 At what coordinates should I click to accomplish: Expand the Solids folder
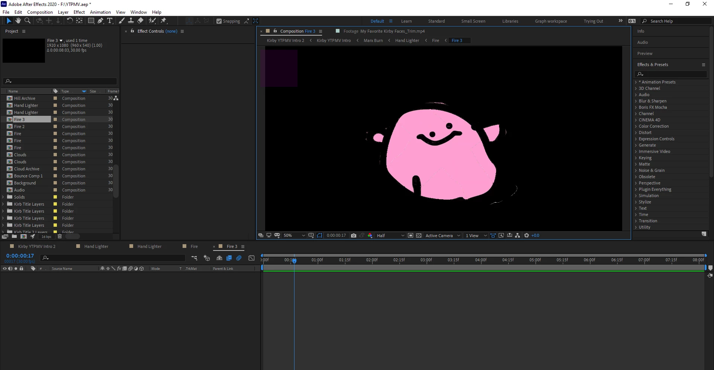tap(3, 197)
